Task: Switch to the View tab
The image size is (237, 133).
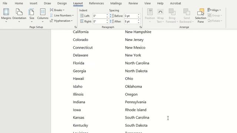Action: (147, 3)
